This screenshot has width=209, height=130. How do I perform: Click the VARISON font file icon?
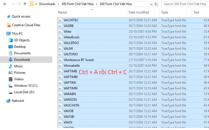coord(60,100)
